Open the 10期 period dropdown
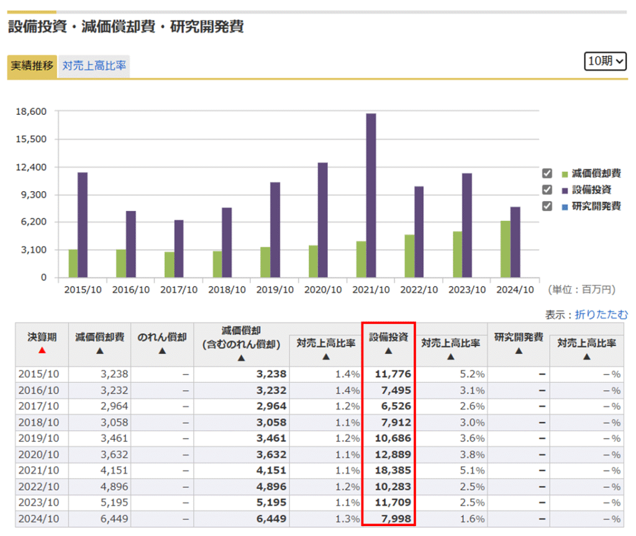The image size is (636, 536). pyautogui.click(x=606, y=61)
